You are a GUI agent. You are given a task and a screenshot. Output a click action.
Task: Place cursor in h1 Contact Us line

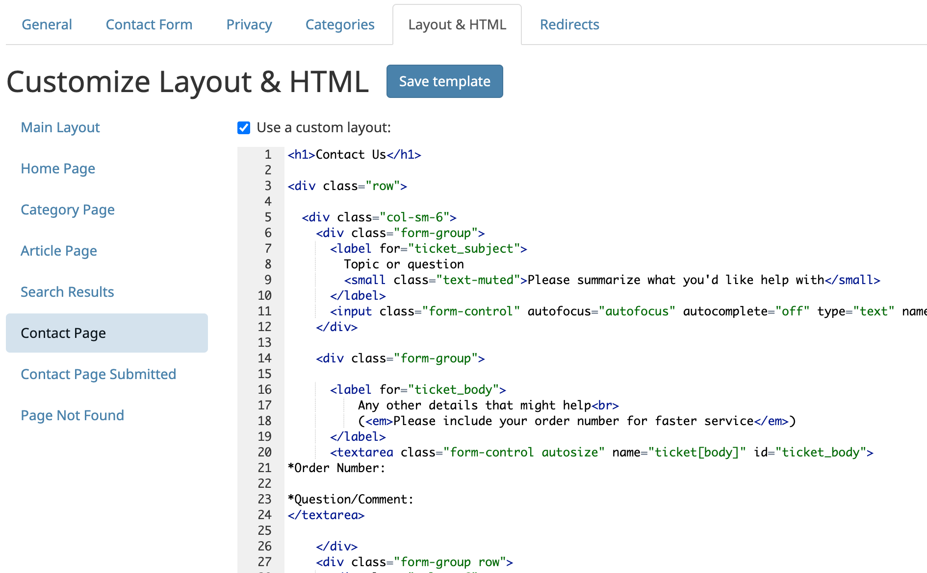click(354, 155)
